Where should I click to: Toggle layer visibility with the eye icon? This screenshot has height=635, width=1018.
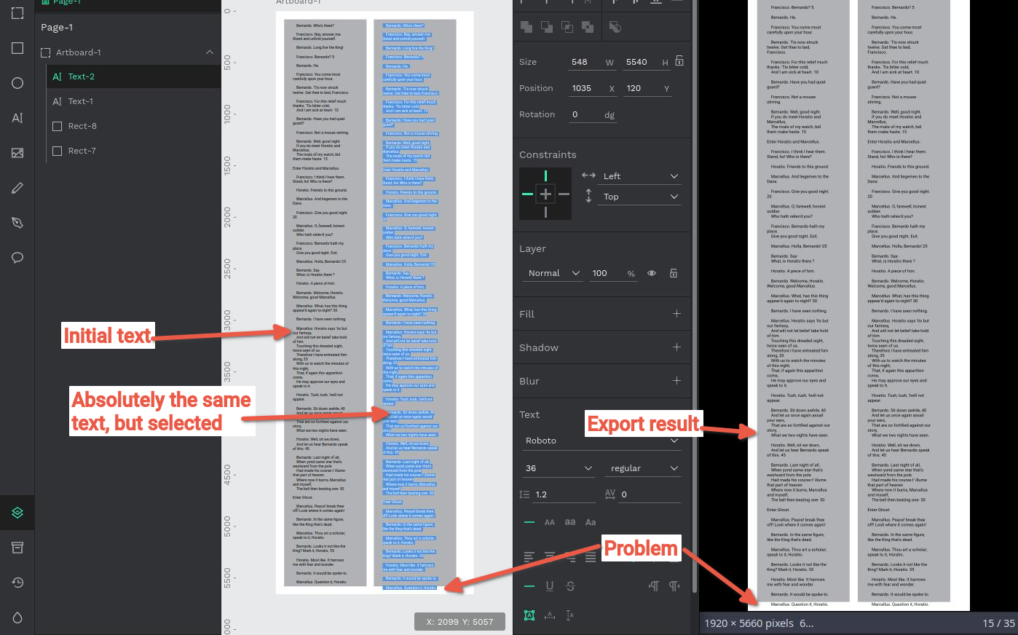pos(651,272)
